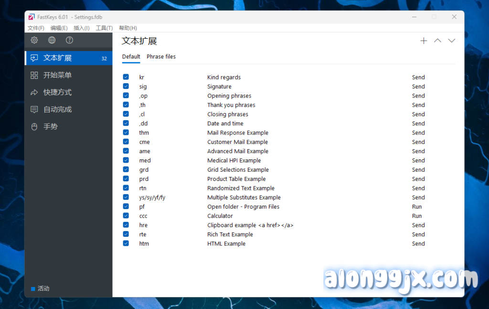489x309 pixels.
Task: Uncheck the 'kr' Kind regards checkbox
Action: click(126, 77)
